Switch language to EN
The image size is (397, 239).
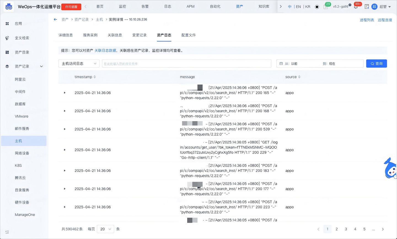(298, 6)
